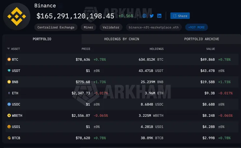This screenshot has width=241, height=148.
Task: Click the 38.09K BTCB holdings
Action: (x=152, y=138)
